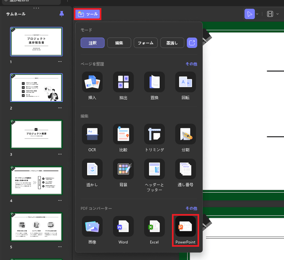The width and height of the screenshot is (284, 260).
Task: Select the 抽出 (Extract) pages icon
Action: (123, 82)
